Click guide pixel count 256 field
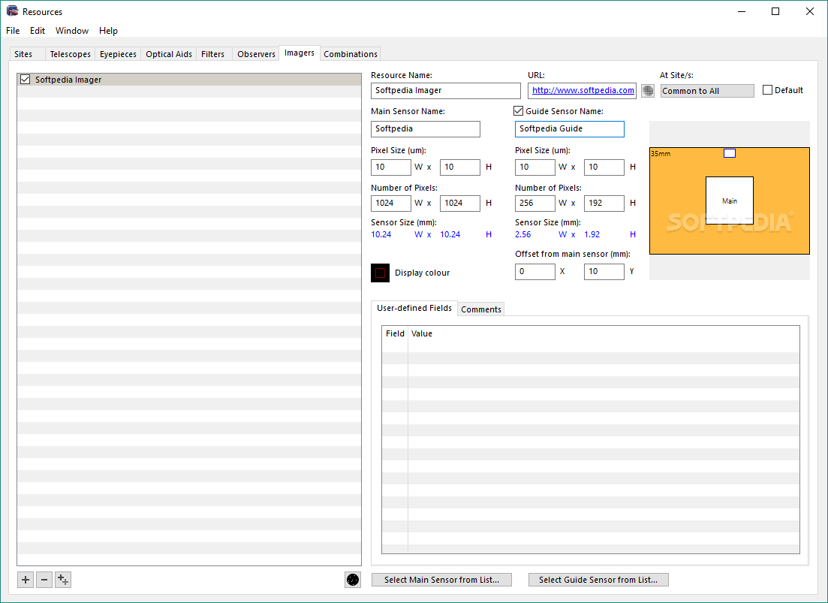Image resolution: width=828 pixels, height=603 pixels. pos(535,204)
